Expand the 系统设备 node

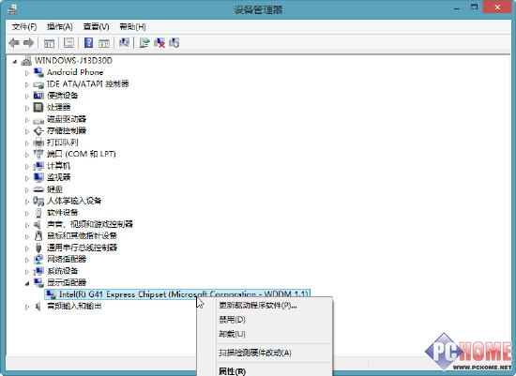coord(27,272)
